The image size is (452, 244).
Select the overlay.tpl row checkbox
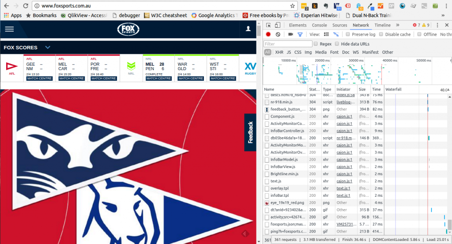[267, 188]
